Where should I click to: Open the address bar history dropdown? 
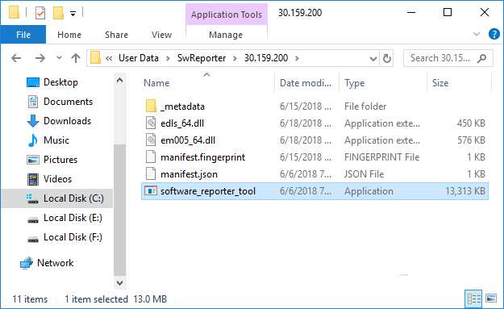tap(373, 59)
